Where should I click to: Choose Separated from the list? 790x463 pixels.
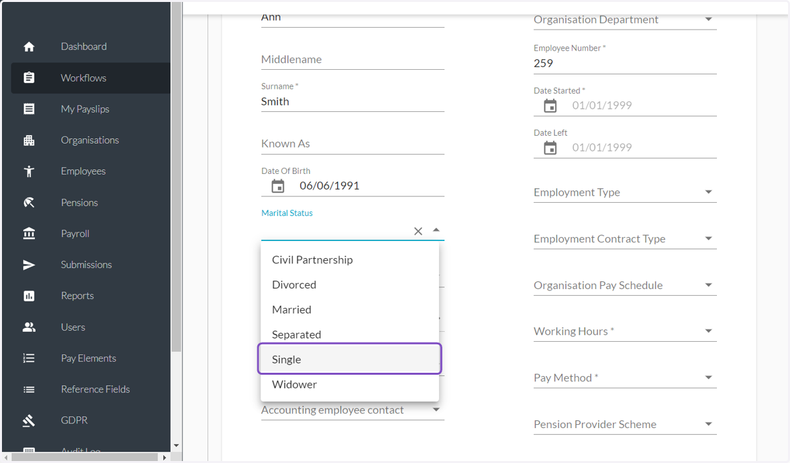[x=350, y=335]
